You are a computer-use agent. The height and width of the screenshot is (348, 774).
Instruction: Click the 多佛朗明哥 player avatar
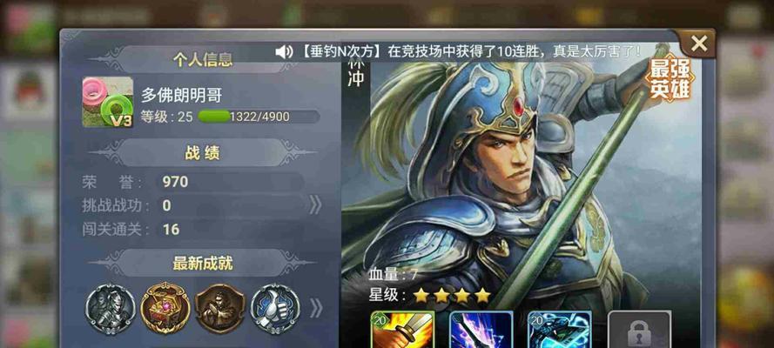(108, 102)
